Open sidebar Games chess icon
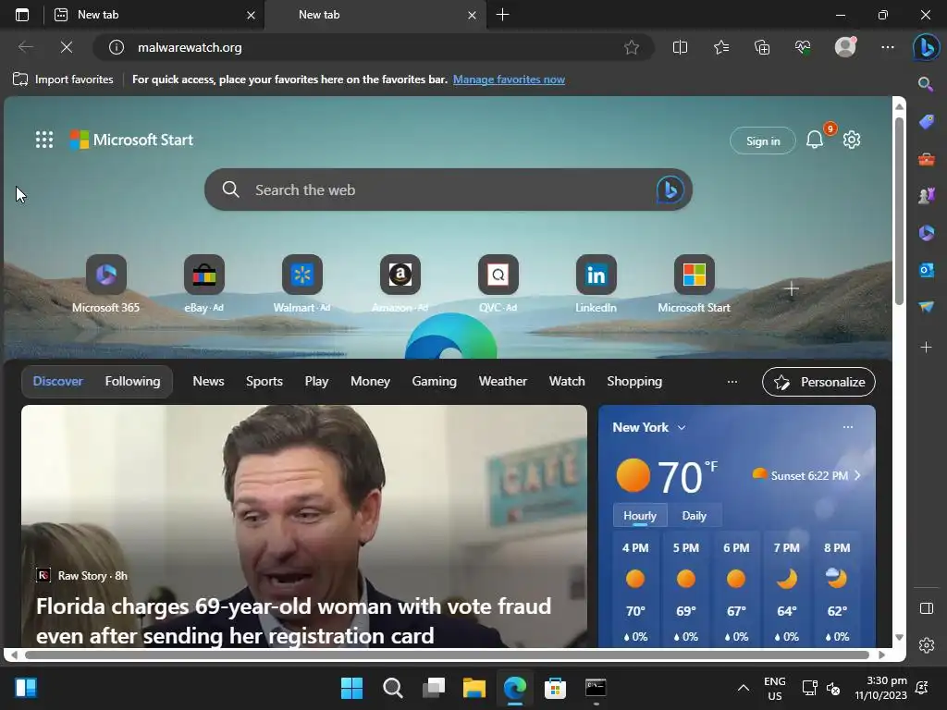 926,196
